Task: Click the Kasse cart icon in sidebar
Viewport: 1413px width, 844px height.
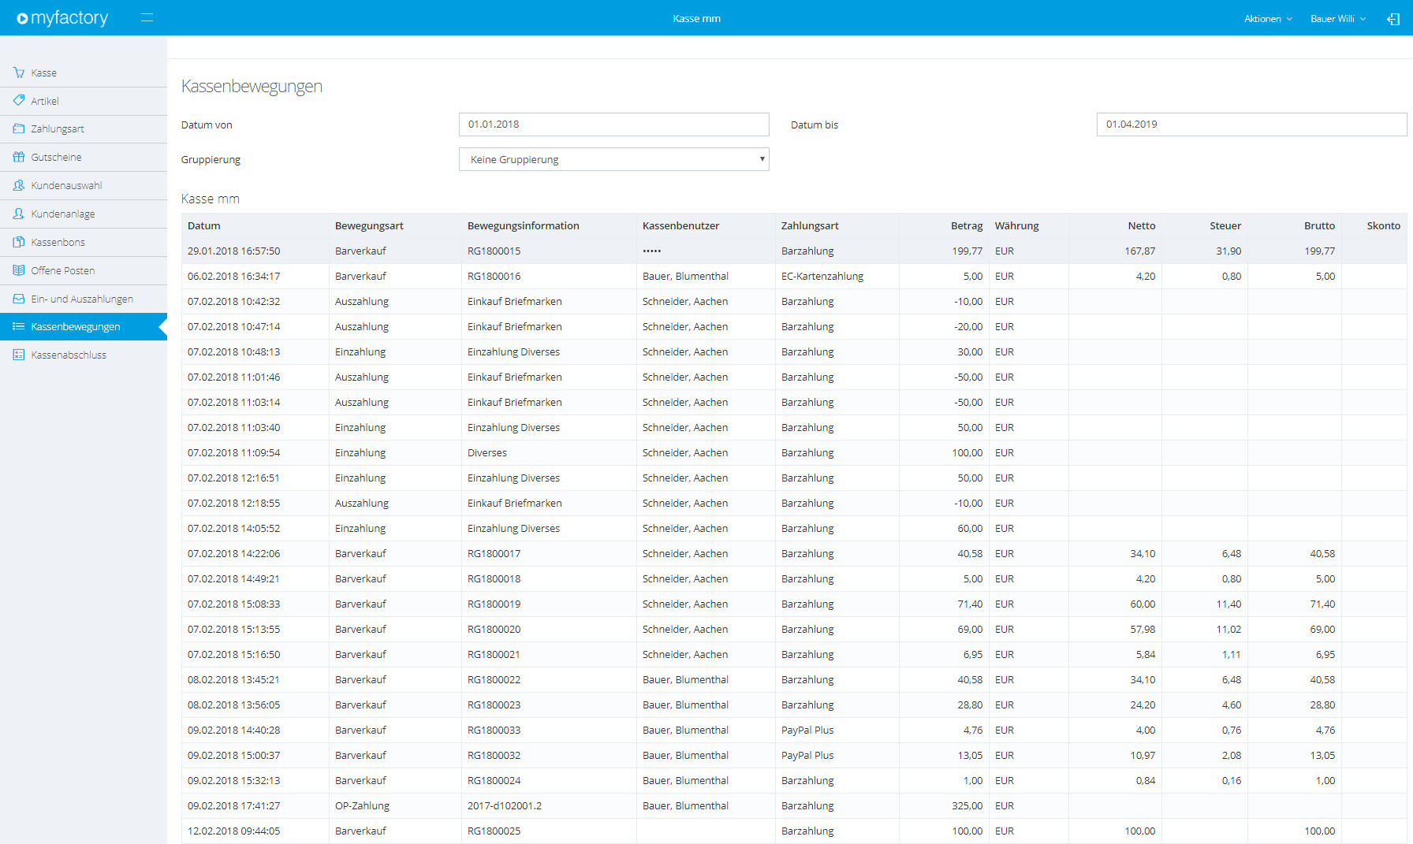Action: (x=19, y=73)
